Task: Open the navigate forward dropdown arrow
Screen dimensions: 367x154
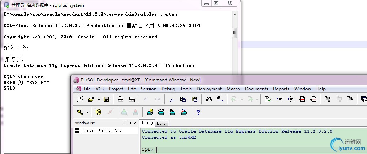Action: (x=257, y=100)
